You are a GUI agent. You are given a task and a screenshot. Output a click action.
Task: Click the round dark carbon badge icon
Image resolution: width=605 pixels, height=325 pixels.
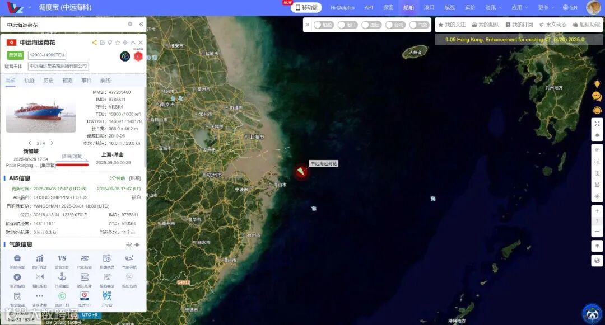point(125,56)
